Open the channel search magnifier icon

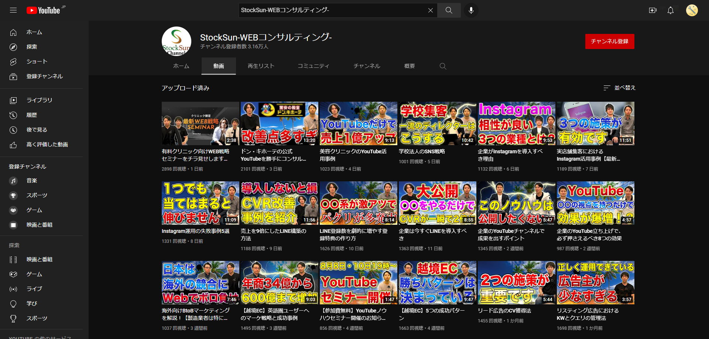point(443,66)
